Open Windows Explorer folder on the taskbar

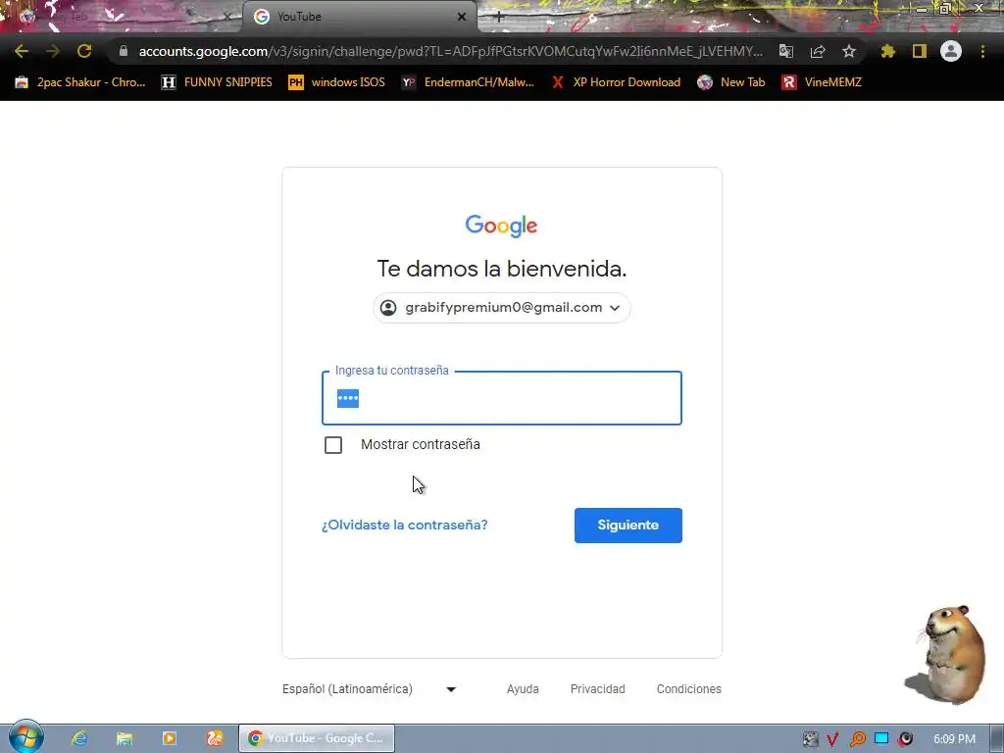[x=125, y=738]
